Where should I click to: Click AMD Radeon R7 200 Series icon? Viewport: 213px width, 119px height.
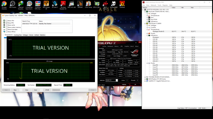coord(147,79)
